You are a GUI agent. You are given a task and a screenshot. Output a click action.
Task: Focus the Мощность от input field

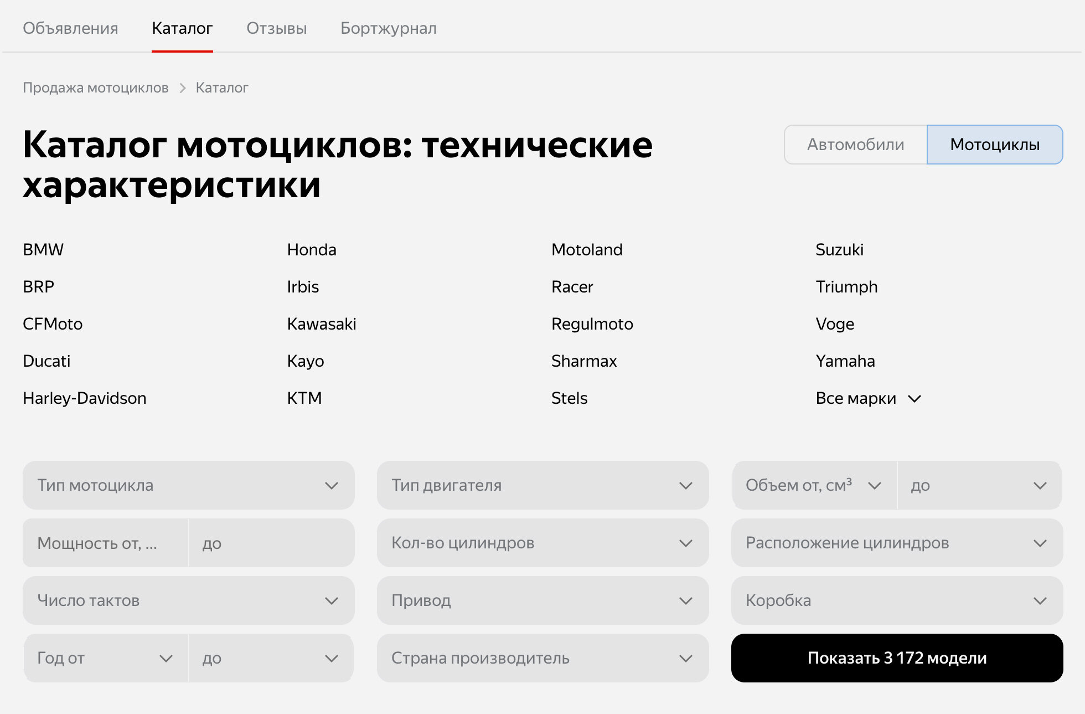pos(106,543)
